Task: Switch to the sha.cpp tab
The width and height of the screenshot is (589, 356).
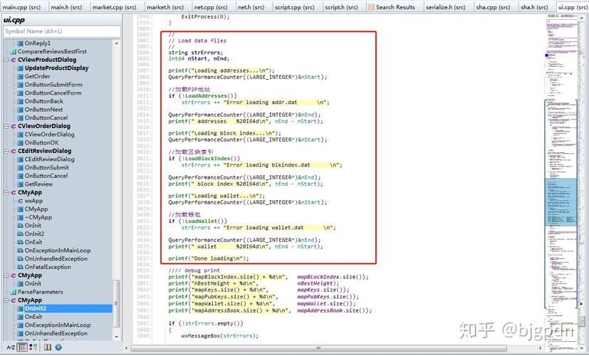Action: pyautogui.click(x=493, y=6)
